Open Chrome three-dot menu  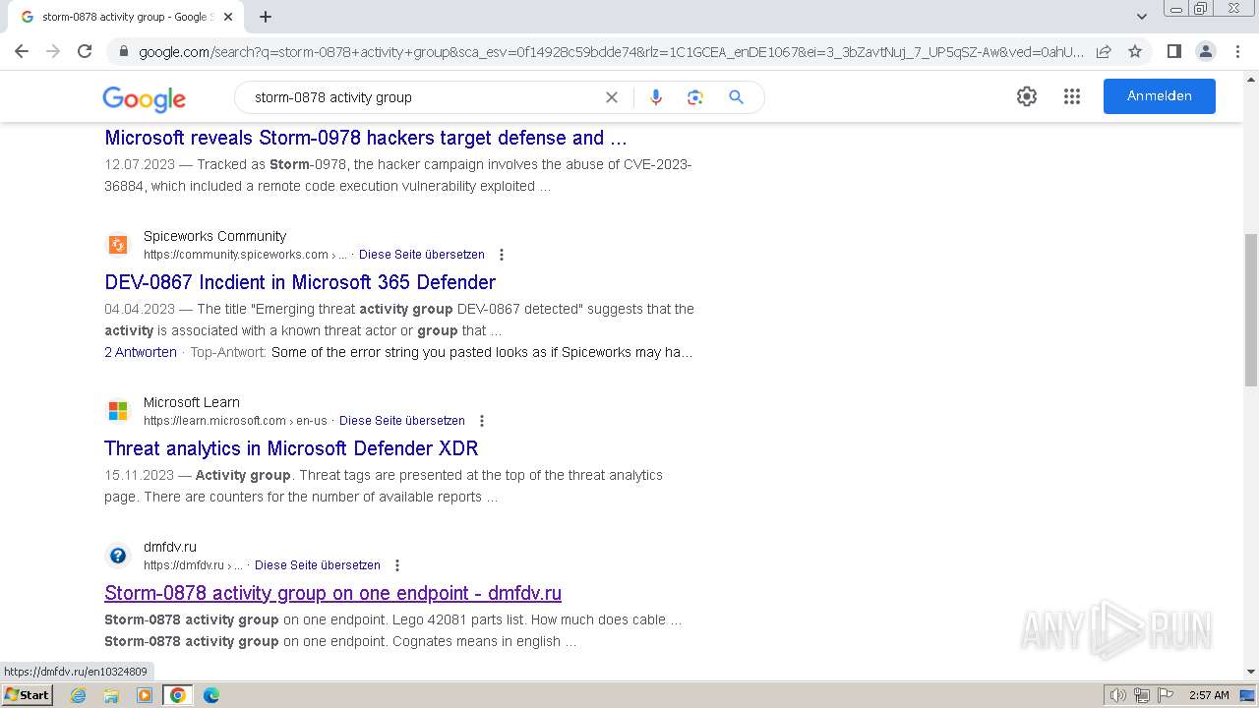tap(1237, 51)
